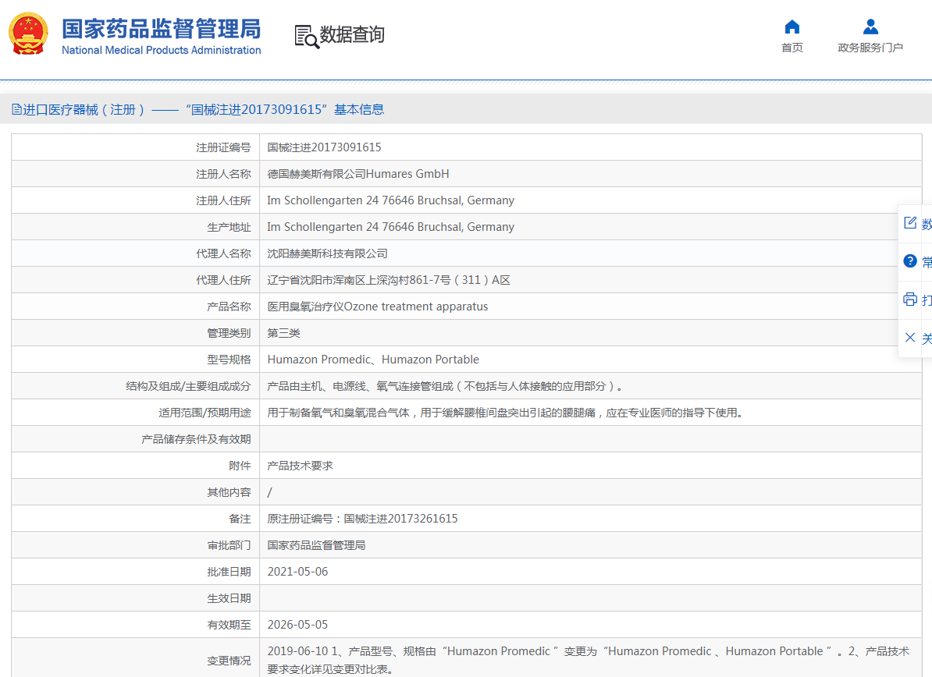Select product name 医用臭氧治疗仪Ozone treatment apparatus
Viewport: 932px width, 677px height.
tap(378, 307)
